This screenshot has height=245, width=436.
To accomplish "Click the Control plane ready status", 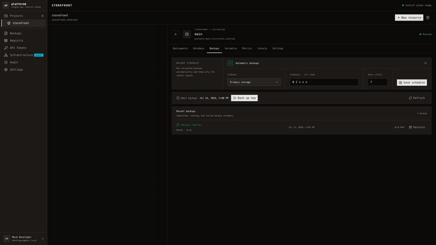I will pyautogui.click(x=417, y=5).
